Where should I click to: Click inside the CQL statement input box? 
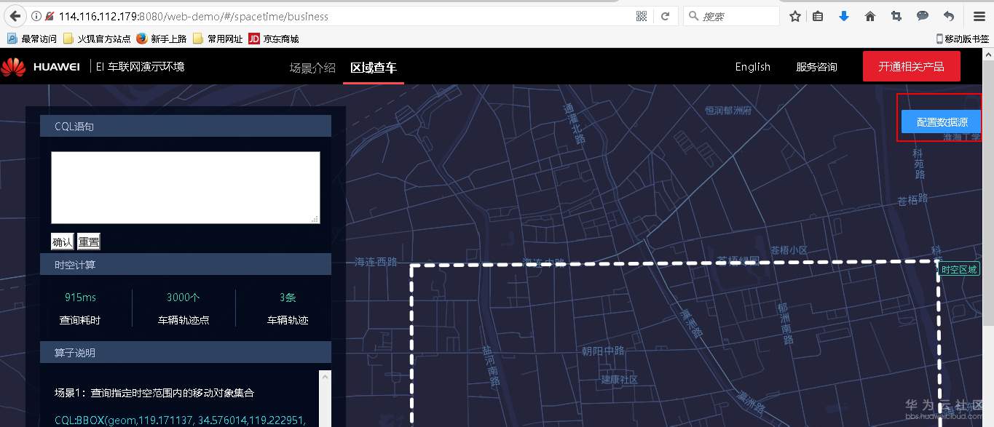[184, 186]
